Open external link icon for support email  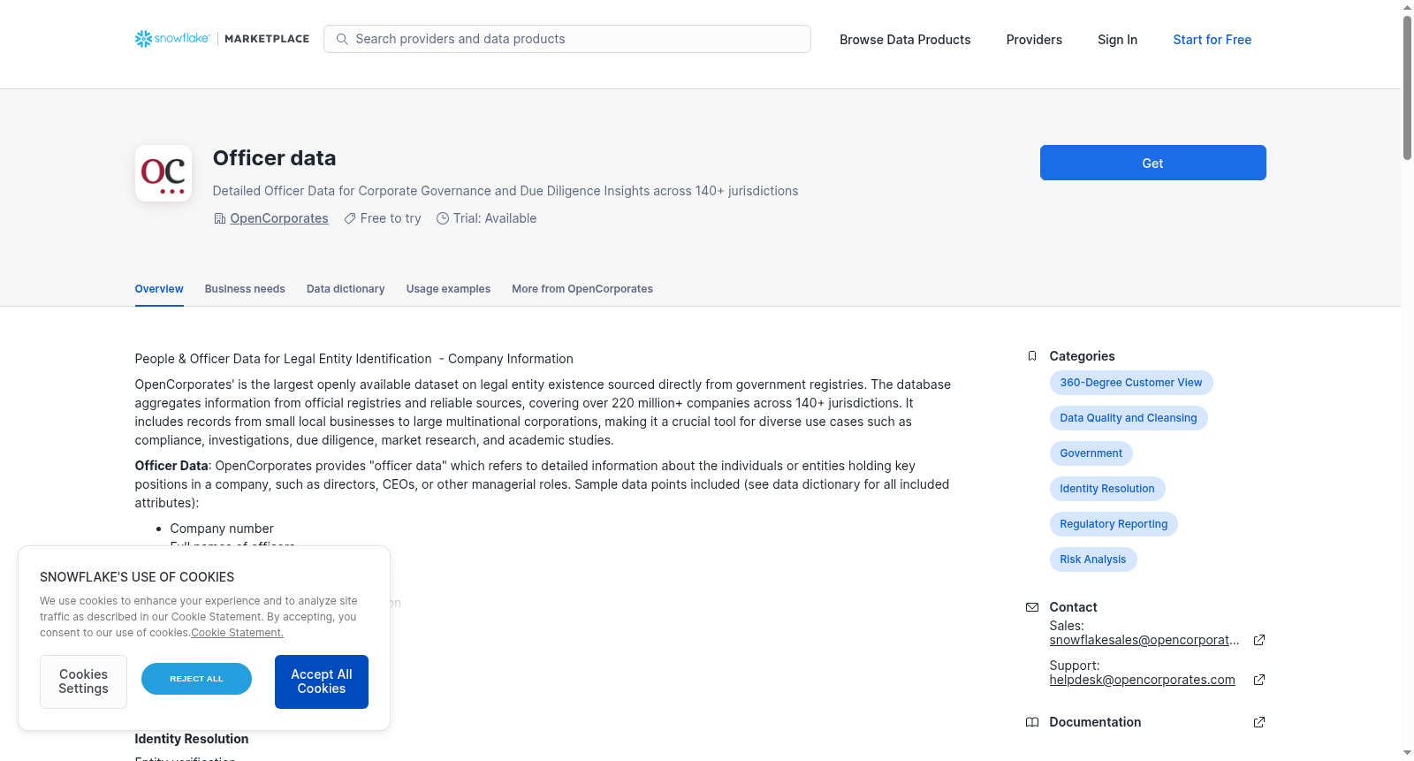(1259, 680)
